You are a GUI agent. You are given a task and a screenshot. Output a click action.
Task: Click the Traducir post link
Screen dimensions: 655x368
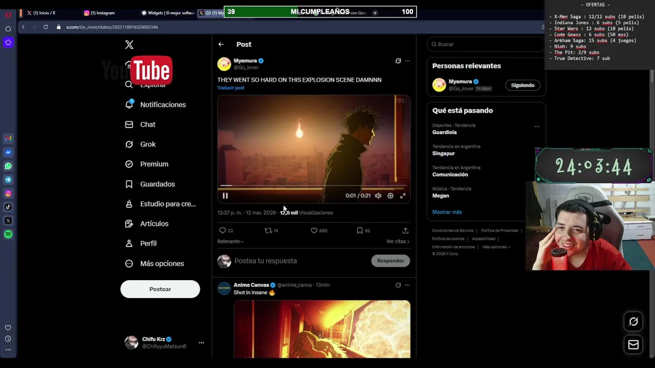tap(231, 88)
